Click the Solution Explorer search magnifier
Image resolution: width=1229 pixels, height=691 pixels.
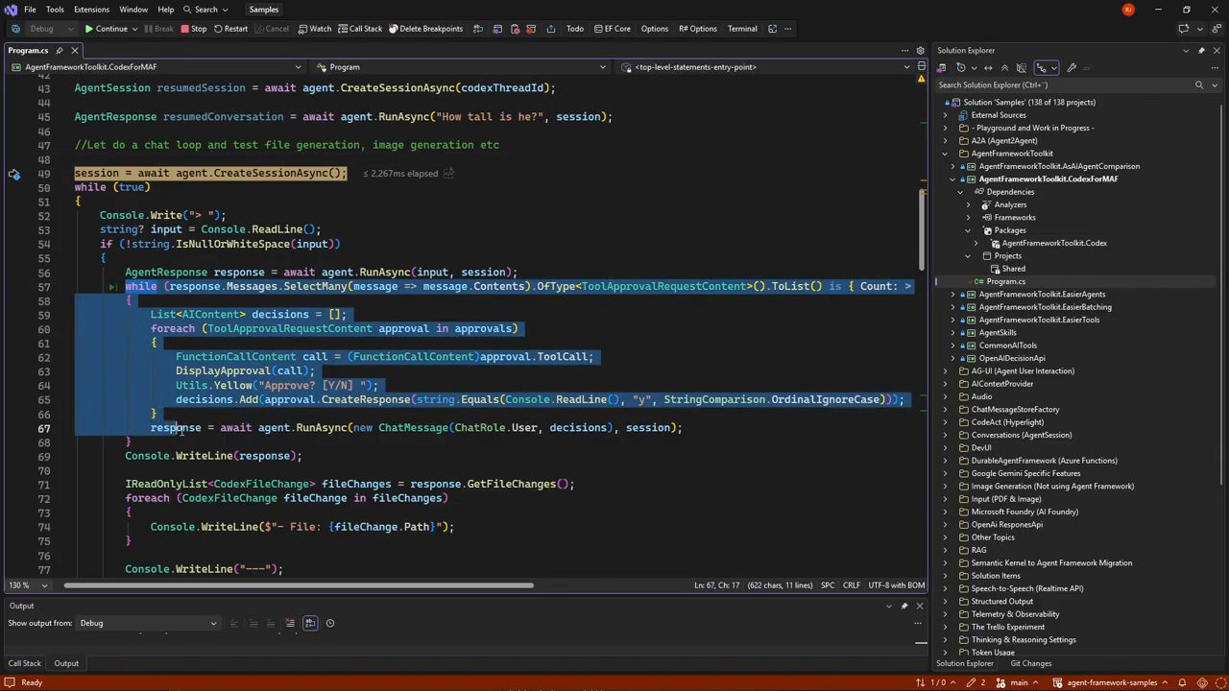pyautogui.click(x=1198, y=85)
